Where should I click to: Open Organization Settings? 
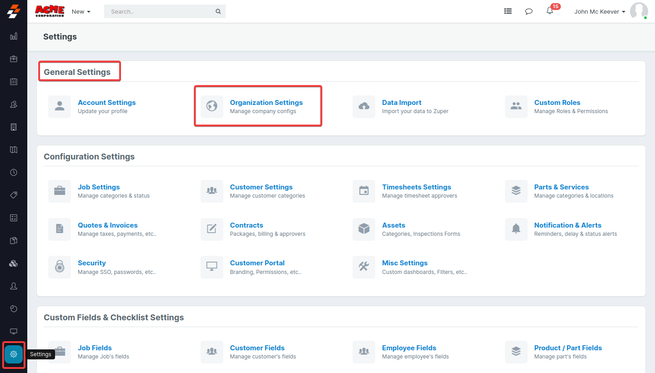click(x=266, y=103)
